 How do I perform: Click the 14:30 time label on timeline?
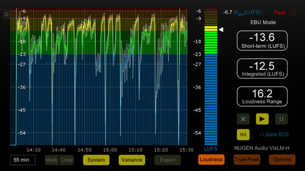click(x=33, y=150)
